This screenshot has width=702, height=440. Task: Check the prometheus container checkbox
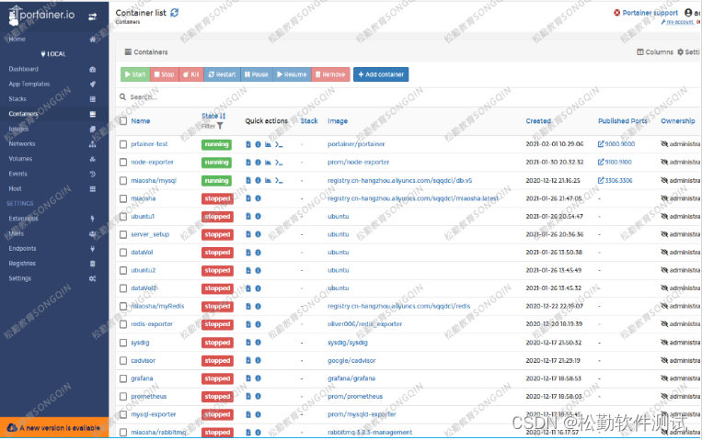click(x=123, y=397)
